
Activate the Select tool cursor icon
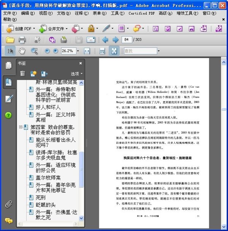coord(10,51)
